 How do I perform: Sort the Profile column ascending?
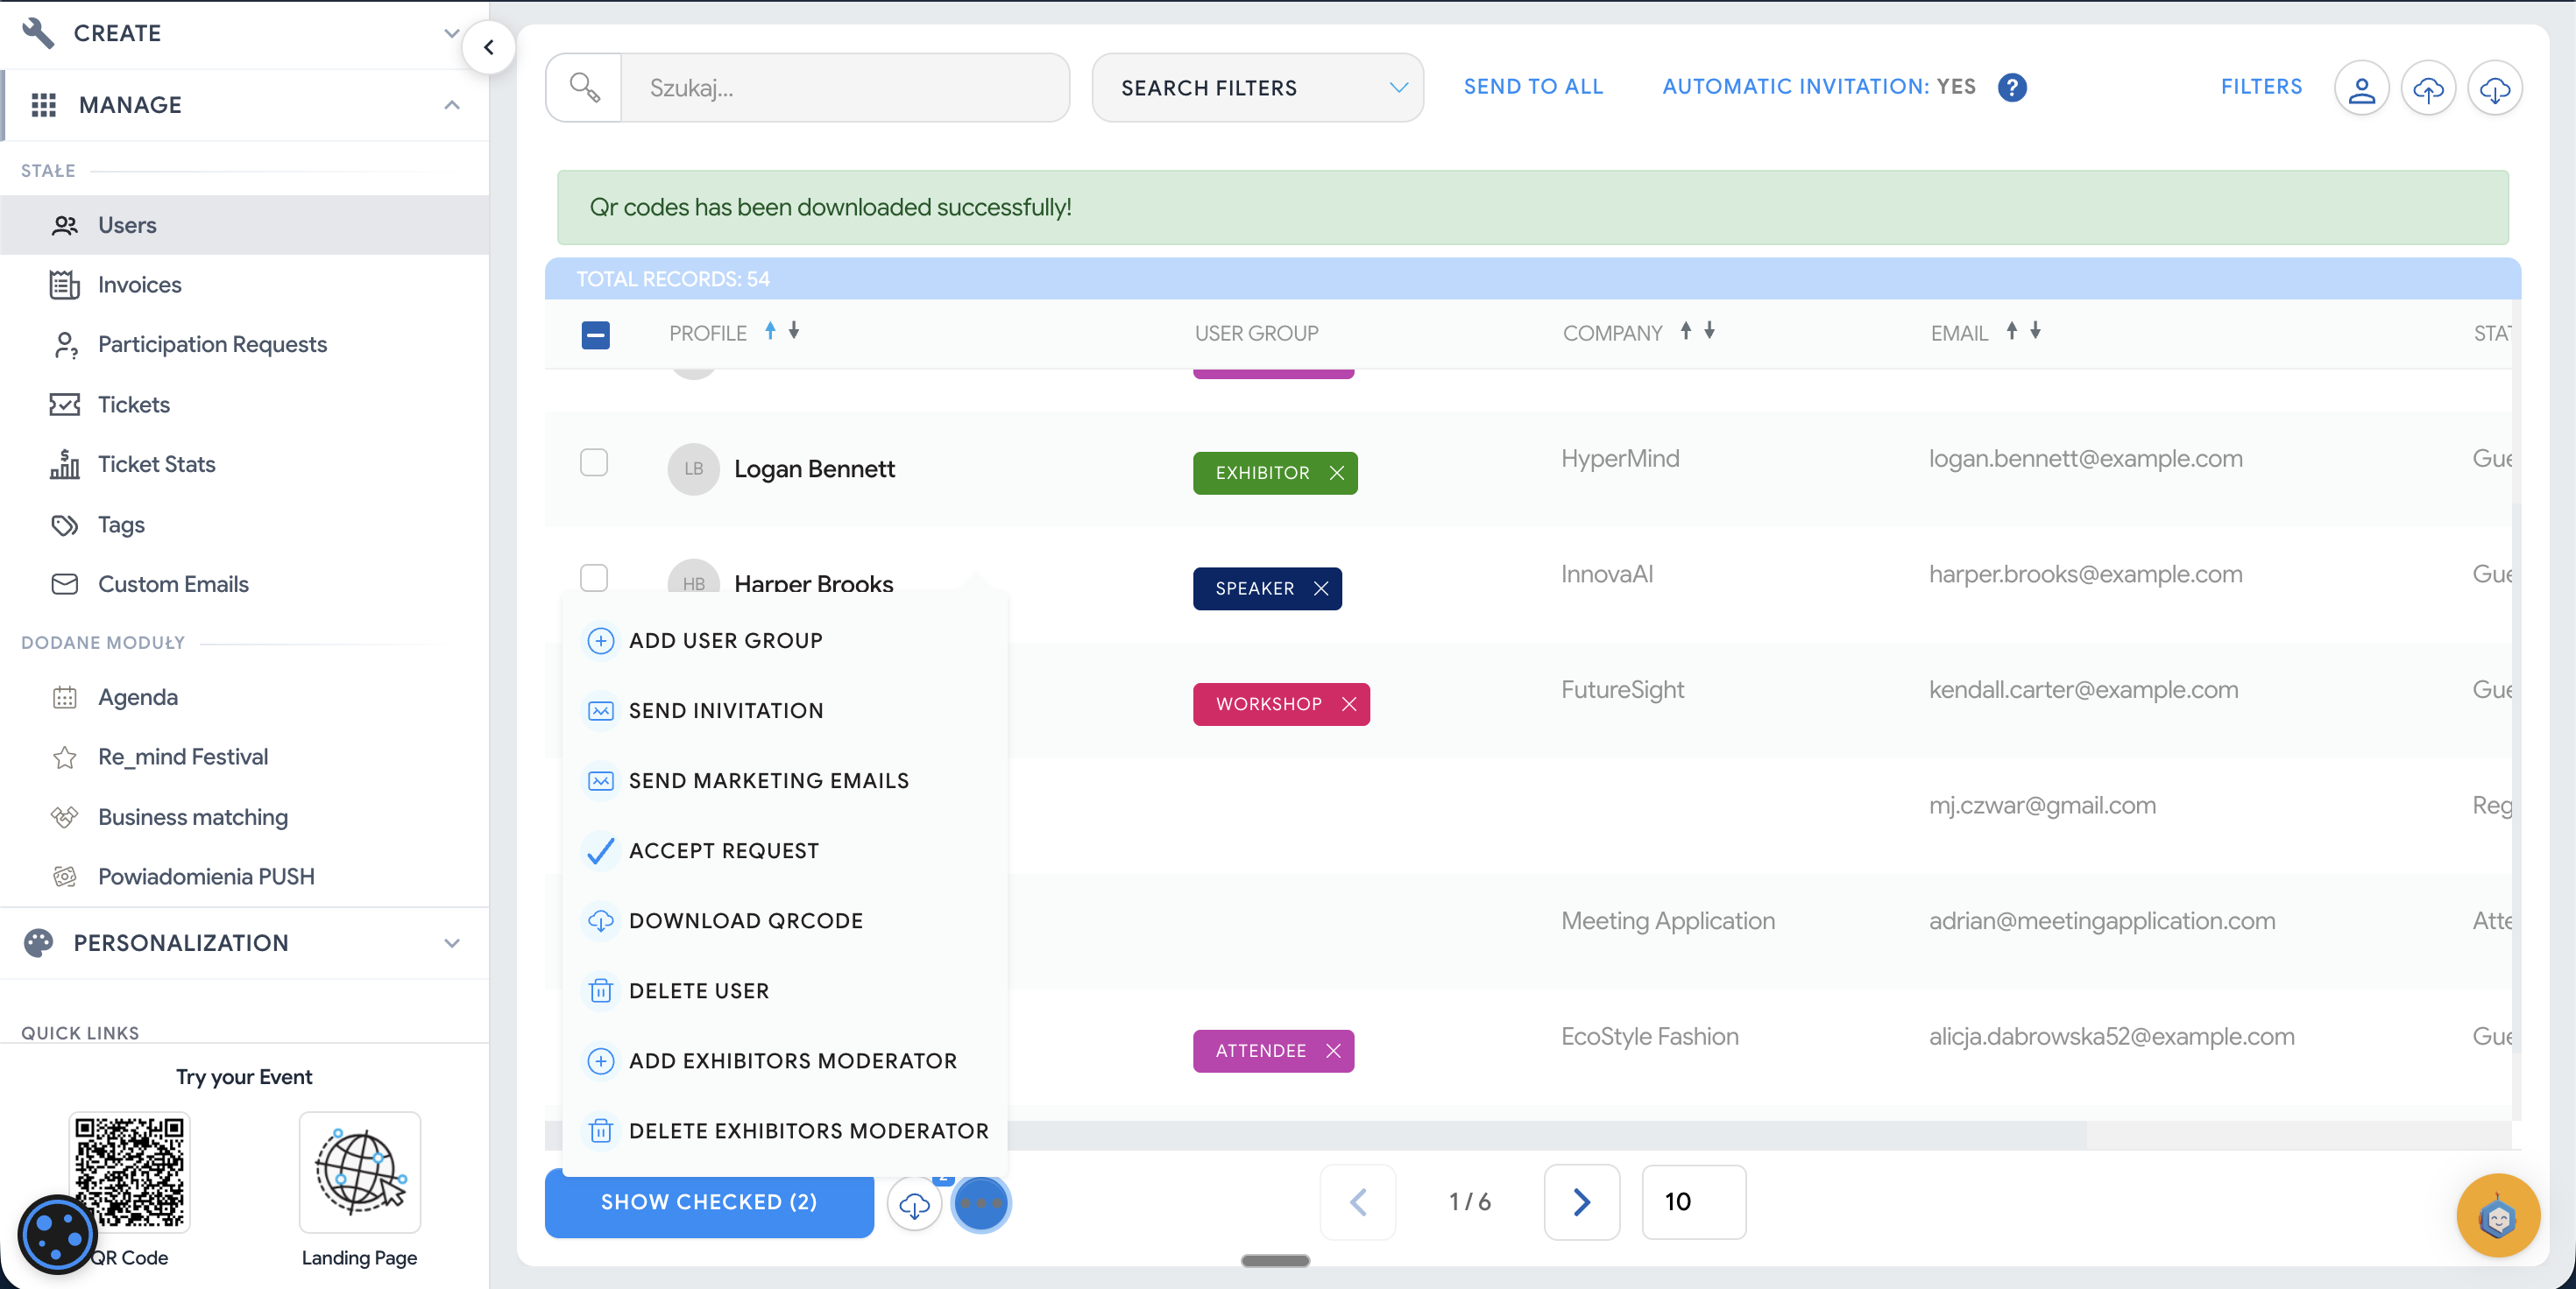[770, 331]
